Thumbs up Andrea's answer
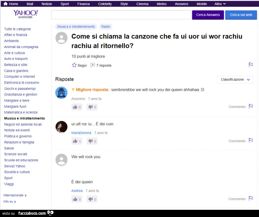This screenshot has height=217, width=259. tap(77, 199)
